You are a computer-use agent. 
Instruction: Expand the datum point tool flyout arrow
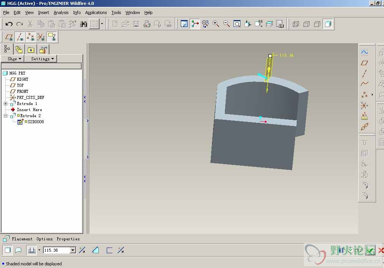(x=372, y=94)
